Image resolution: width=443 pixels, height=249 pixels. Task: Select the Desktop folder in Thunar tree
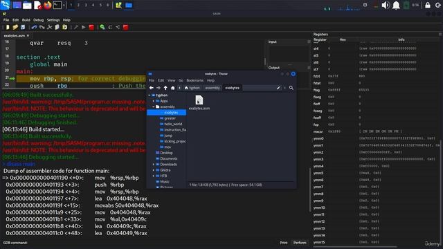click(x=166, y=153)
